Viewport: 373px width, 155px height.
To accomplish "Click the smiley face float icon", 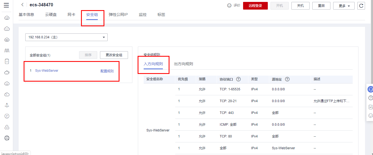I will (x=371, y=116).
